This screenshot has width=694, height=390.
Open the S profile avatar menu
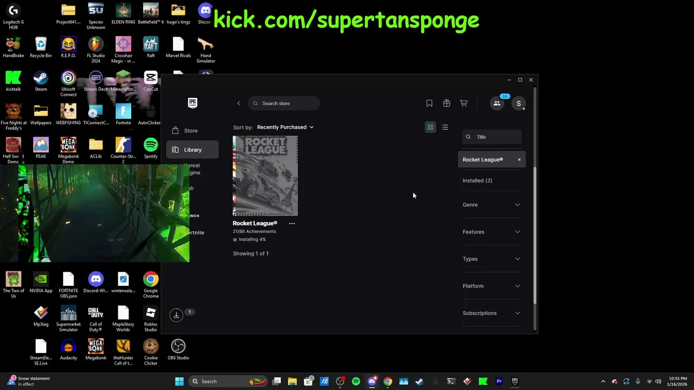click(518, 103)
